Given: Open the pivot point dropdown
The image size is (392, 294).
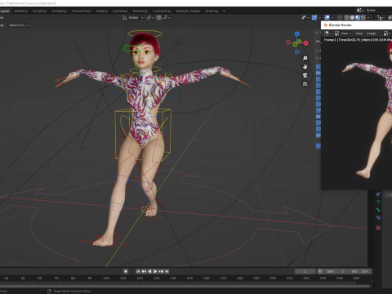Looking at the screenshot, I should pos(150,17).
